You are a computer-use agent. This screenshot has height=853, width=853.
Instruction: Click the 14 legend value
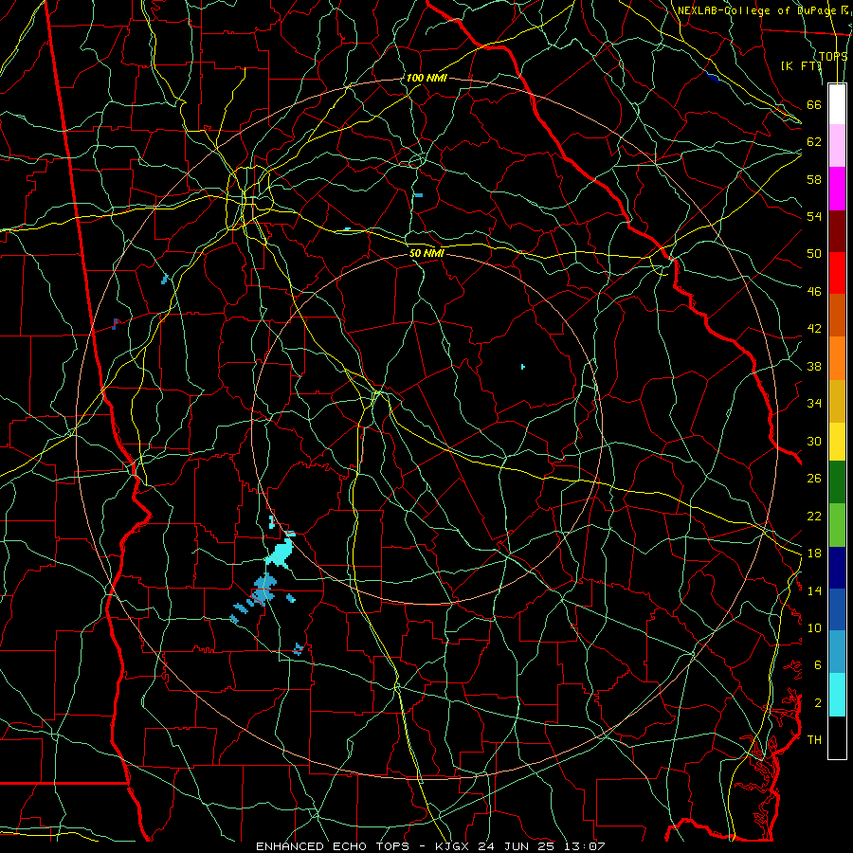pyautogui.click(x=814, y=590)
